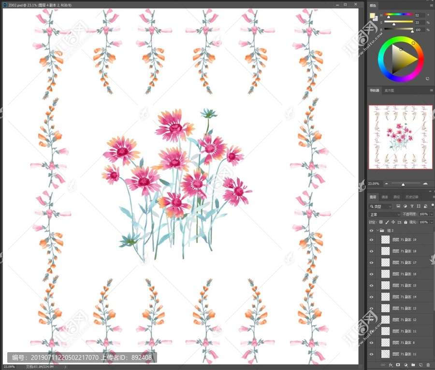Hide layer 图层 71 副本 16
Viewport: 435px width, 370px height.
click(372, 274)
